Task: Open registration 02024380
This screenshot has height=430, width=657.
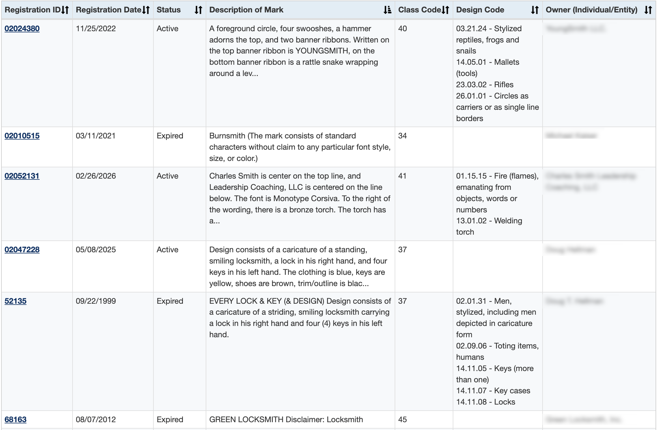Action: point(22,29)
